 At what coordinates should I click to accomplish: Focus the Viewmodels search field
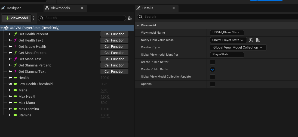coord(82,18)
